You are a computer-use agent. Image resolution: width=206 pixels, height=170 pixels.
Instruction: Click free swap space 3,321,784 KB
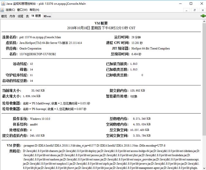(x=142, y=136)
